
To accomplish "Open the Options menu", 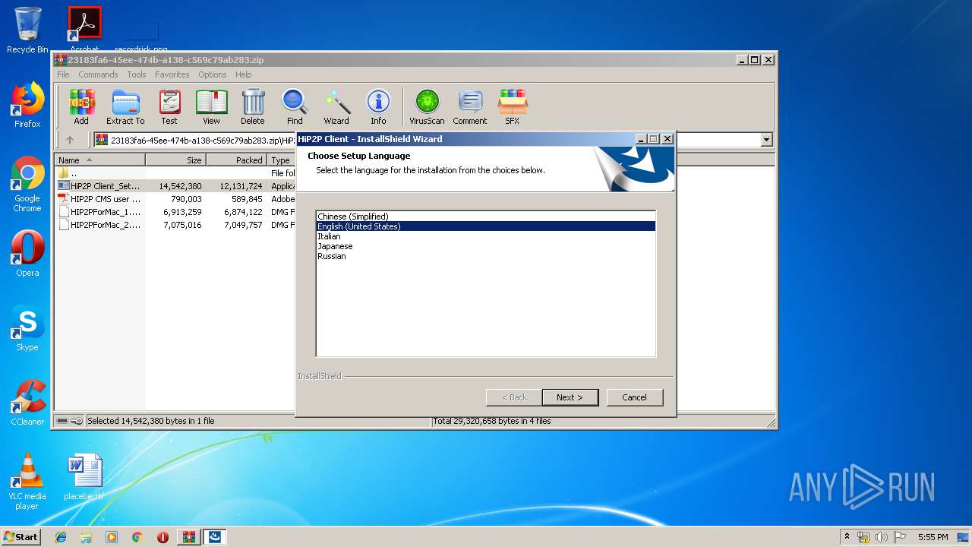I will 213,74.
